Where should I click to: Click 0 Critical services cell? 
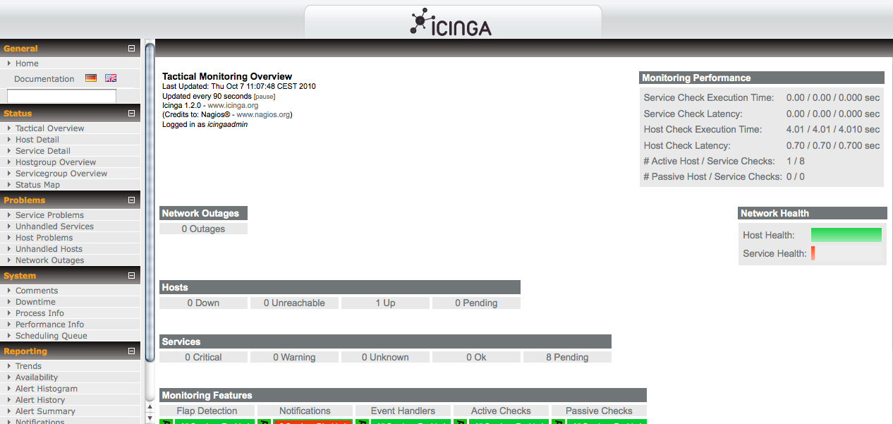click(x=203, y=358)
